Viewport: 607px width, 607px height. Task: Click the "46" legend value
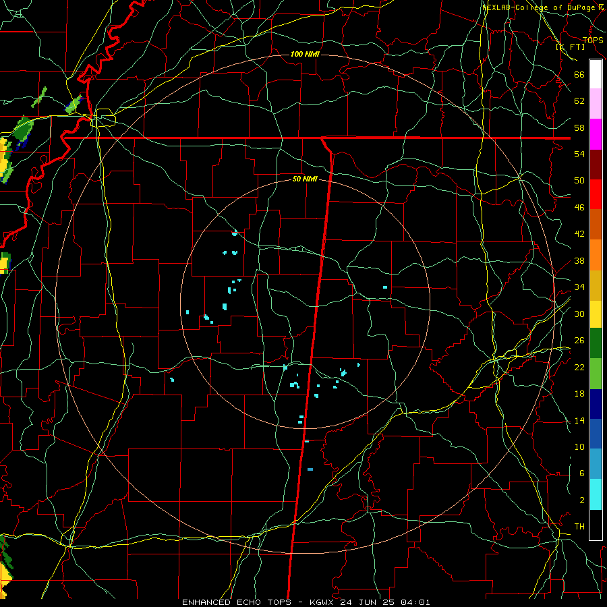point(579,207)
